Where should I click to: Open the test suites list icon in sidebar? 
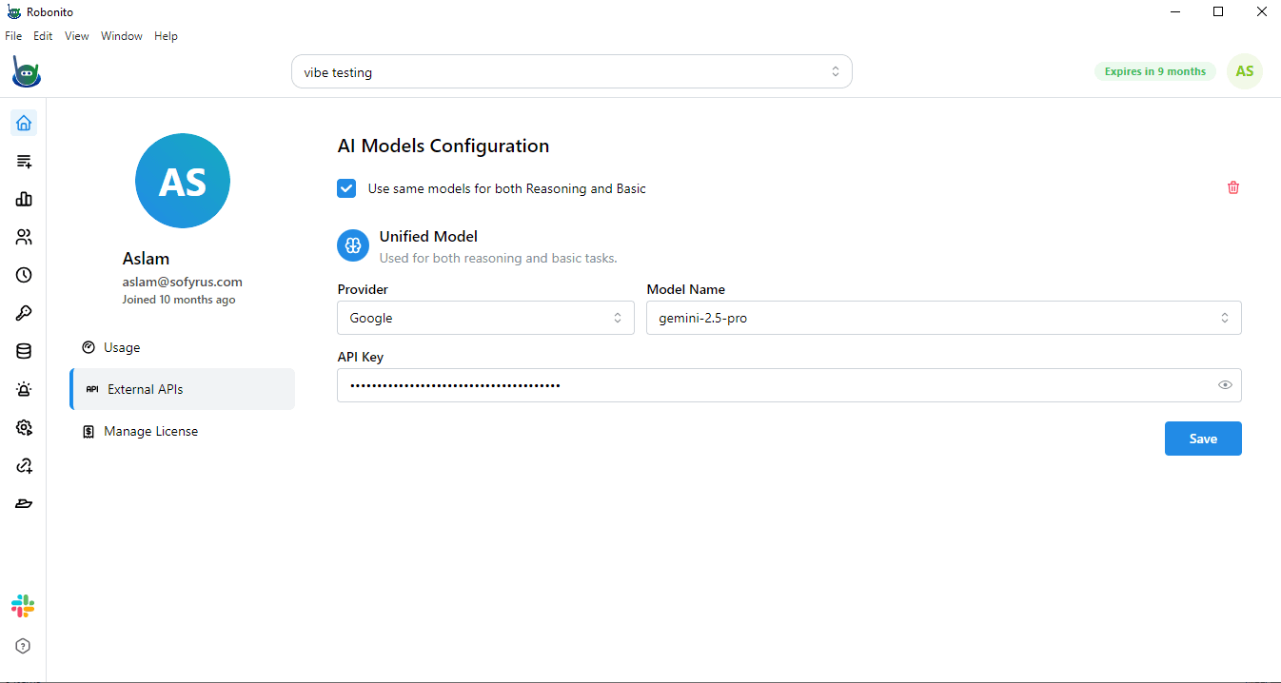pyautogui.click(x=23, y=161)
